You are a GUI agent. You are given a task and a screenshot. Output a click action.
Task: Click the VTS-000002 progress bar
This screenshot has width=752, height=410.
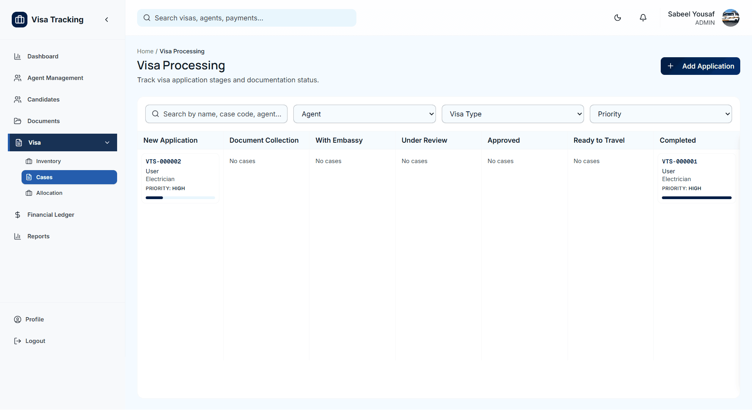pyautogui.click(x=180, y=198)
